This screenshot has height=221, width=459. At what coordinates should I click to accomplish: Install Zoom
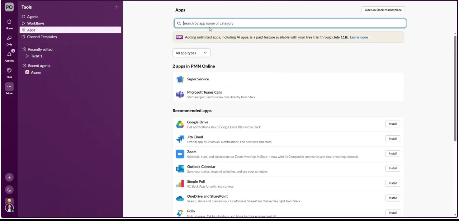[393, 154]
